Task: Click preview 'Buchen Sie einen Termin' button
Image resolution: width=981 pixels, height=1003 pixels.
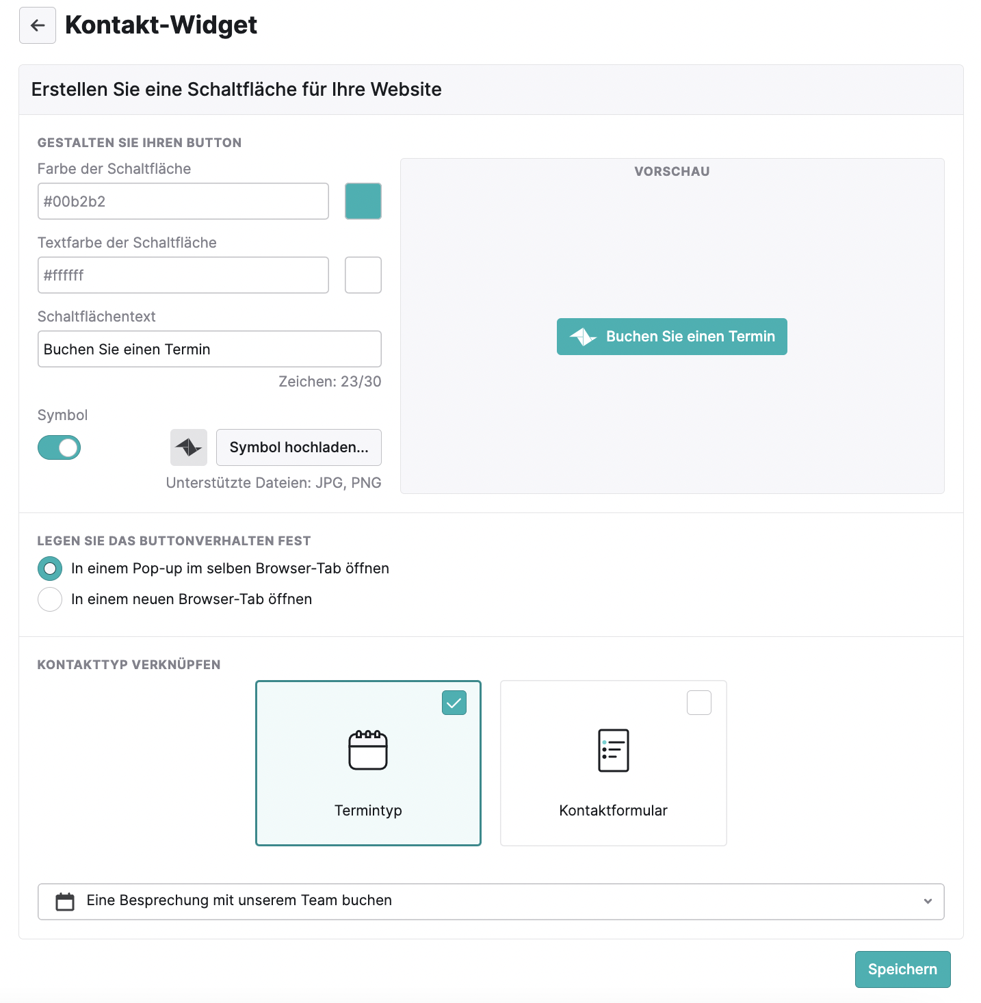Action: point(672,337)
